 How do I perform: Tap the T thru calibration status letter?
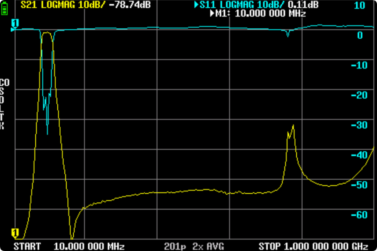[x=2, y=117]
